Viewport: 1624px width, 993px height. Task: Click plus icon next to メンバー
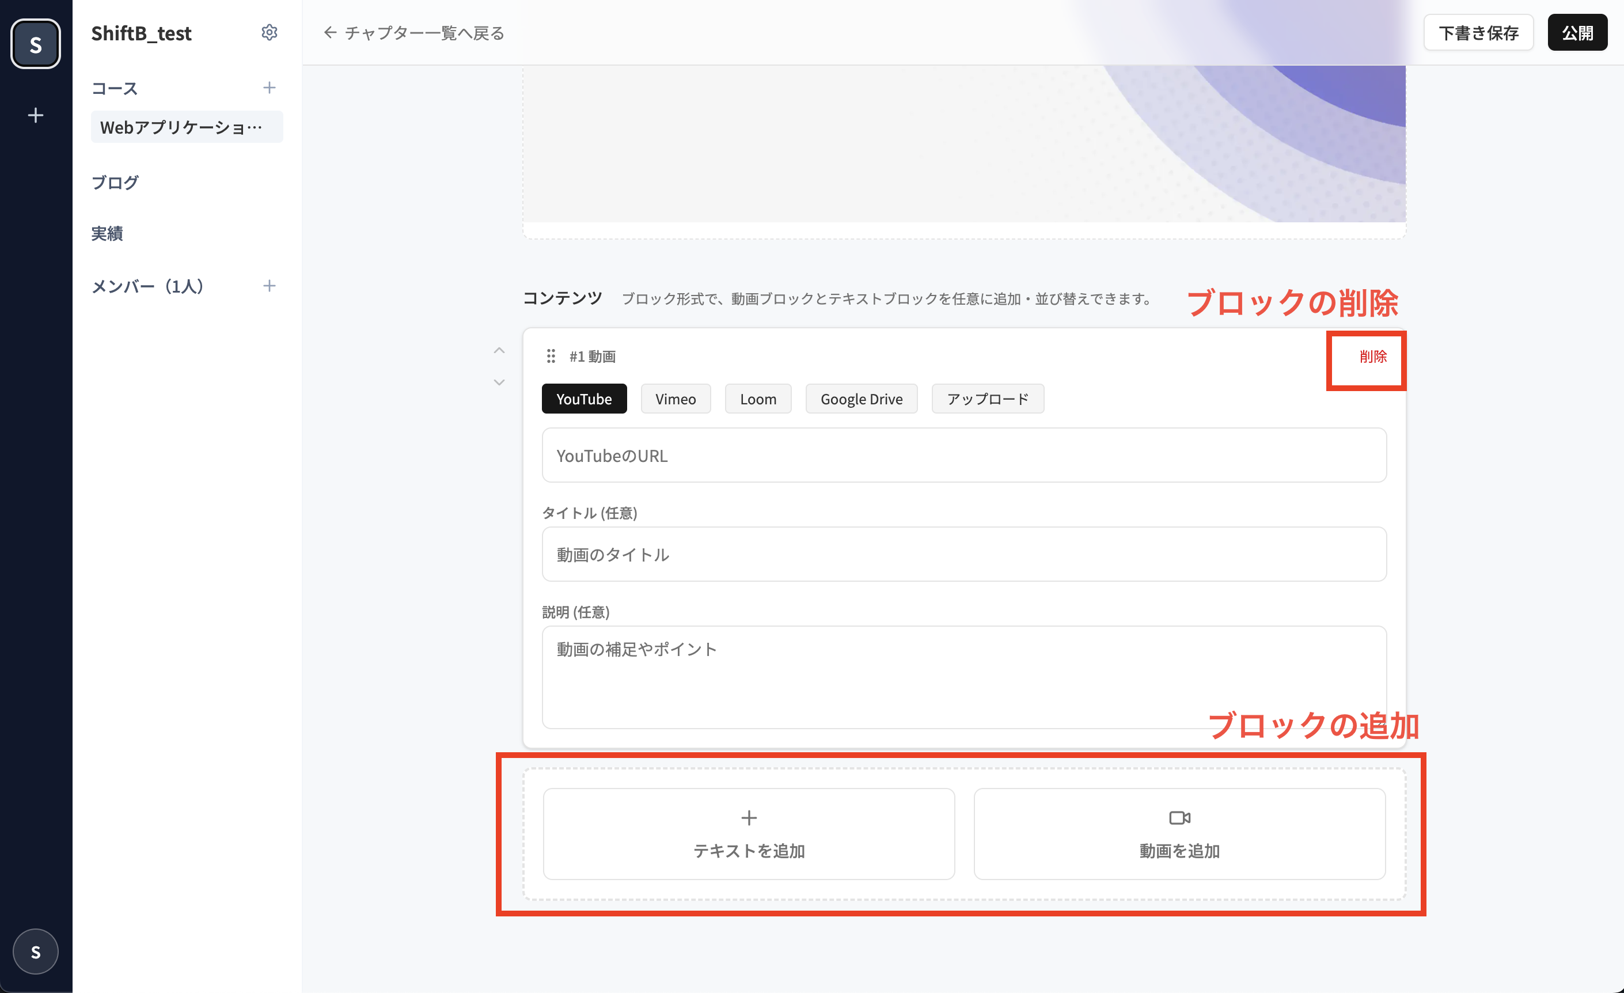[x=269, y=286]
